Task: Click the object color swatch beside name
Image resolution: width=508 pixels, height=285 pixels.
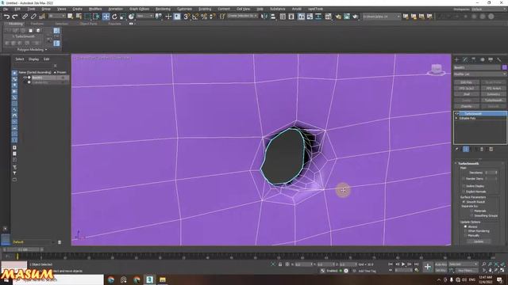Action: tap(504, 67)
